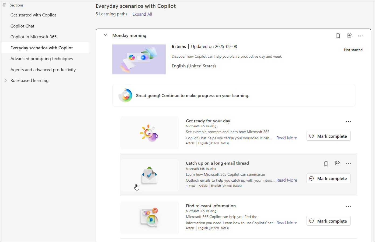Screen dimensions: 375x242
Task: Open the Find relevant information title
Action: [x=211, y=206]
